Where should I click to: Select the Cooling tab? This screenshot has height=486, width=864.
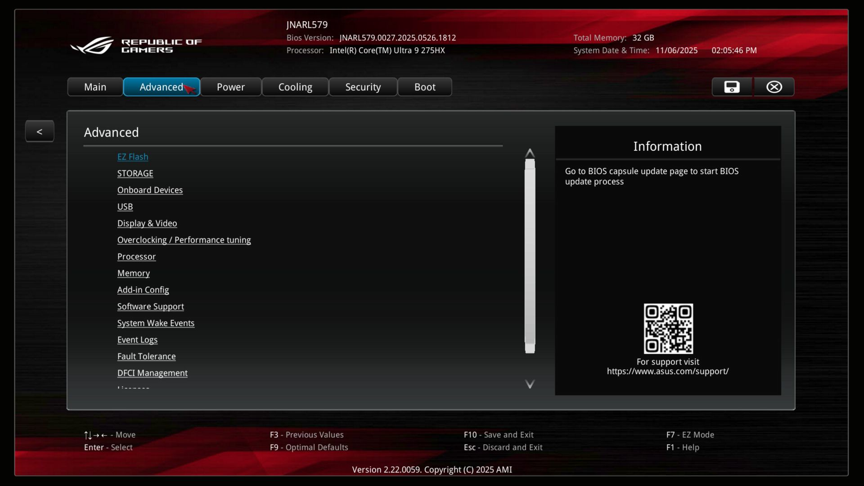point(295,87)
